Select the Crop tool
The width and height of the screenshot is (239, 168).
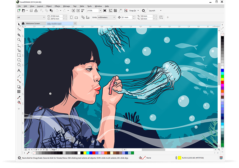[x=19, y=35]
